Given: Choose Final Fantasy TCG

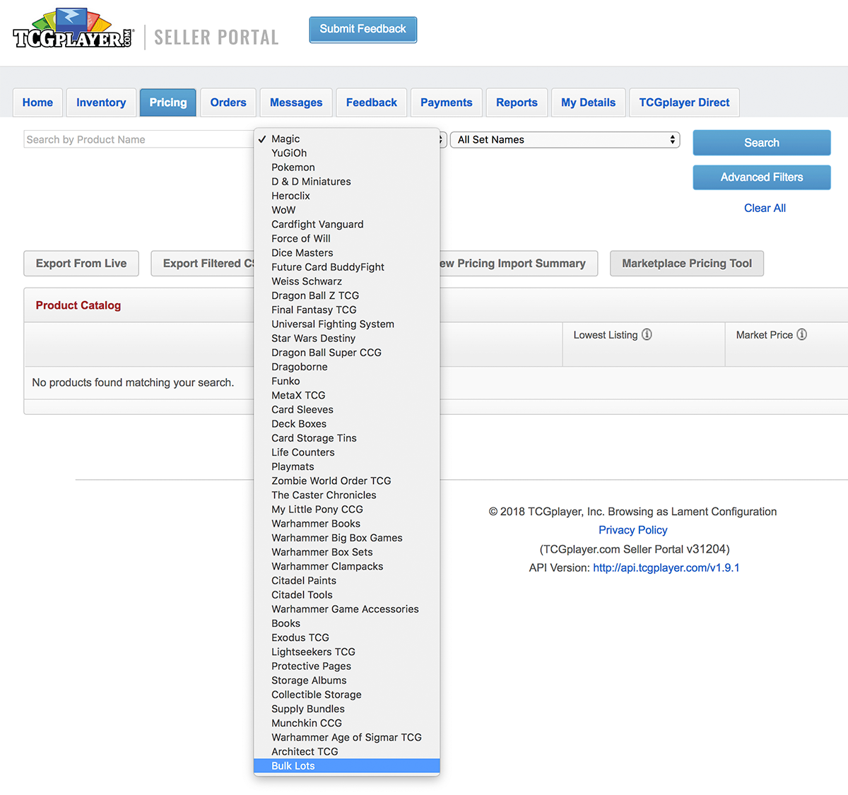Looking at the screenshot, I should tap(347, 310).
